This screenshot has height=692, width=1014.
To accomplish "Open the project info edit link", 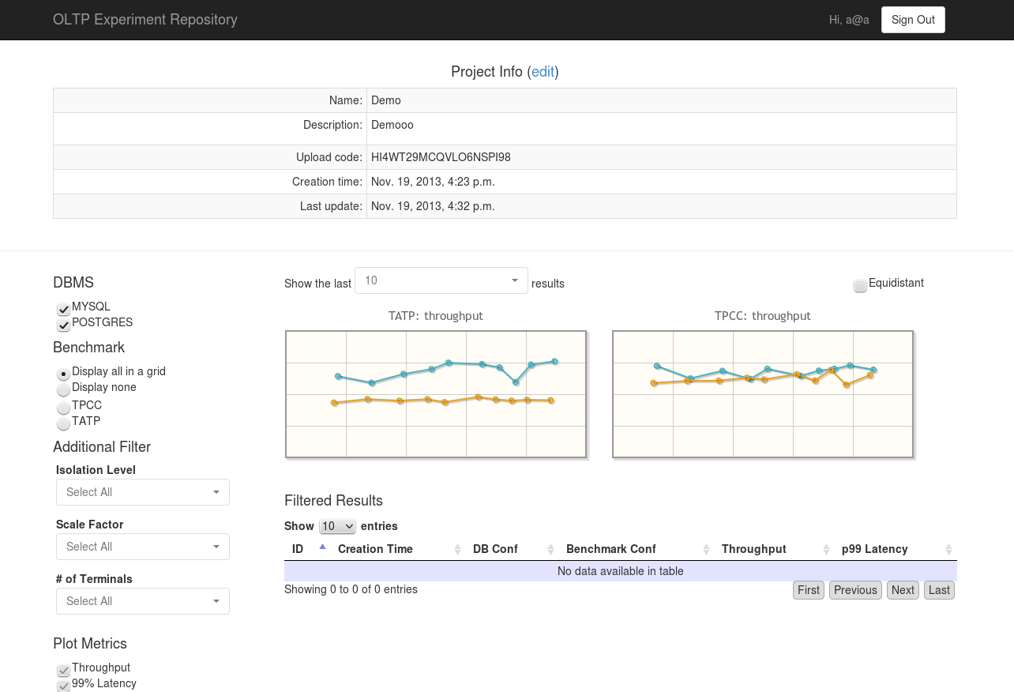I will (x=543, y=72).
